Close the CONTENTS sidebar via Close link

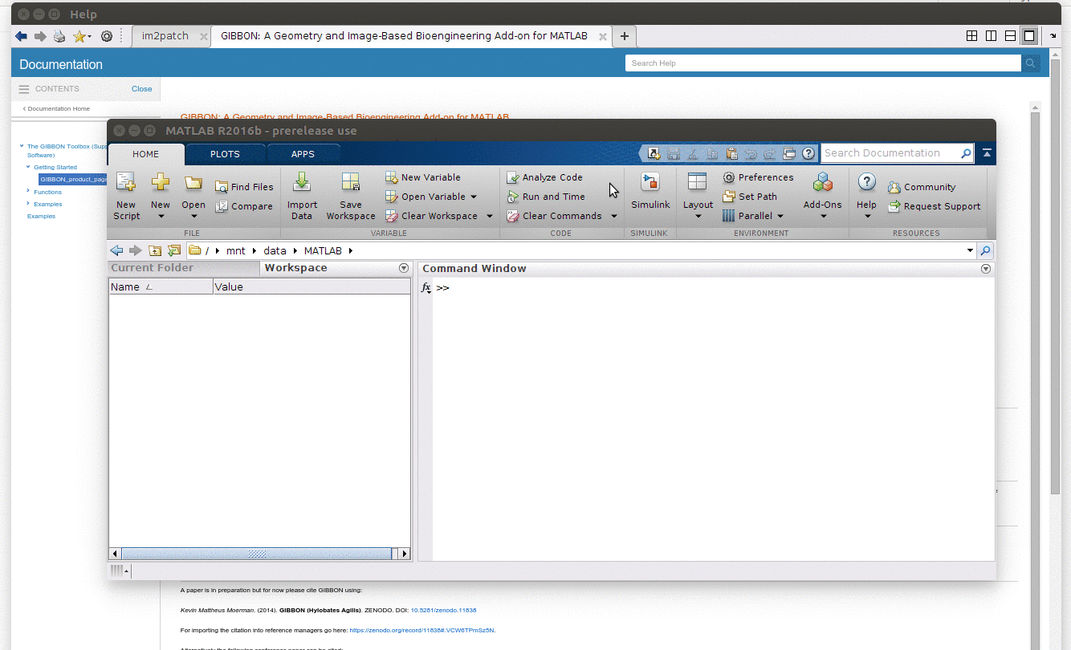point(141,89)
